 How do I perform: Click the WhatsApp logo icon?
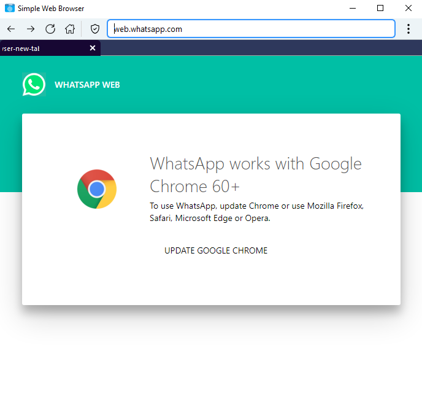point(34,84)
